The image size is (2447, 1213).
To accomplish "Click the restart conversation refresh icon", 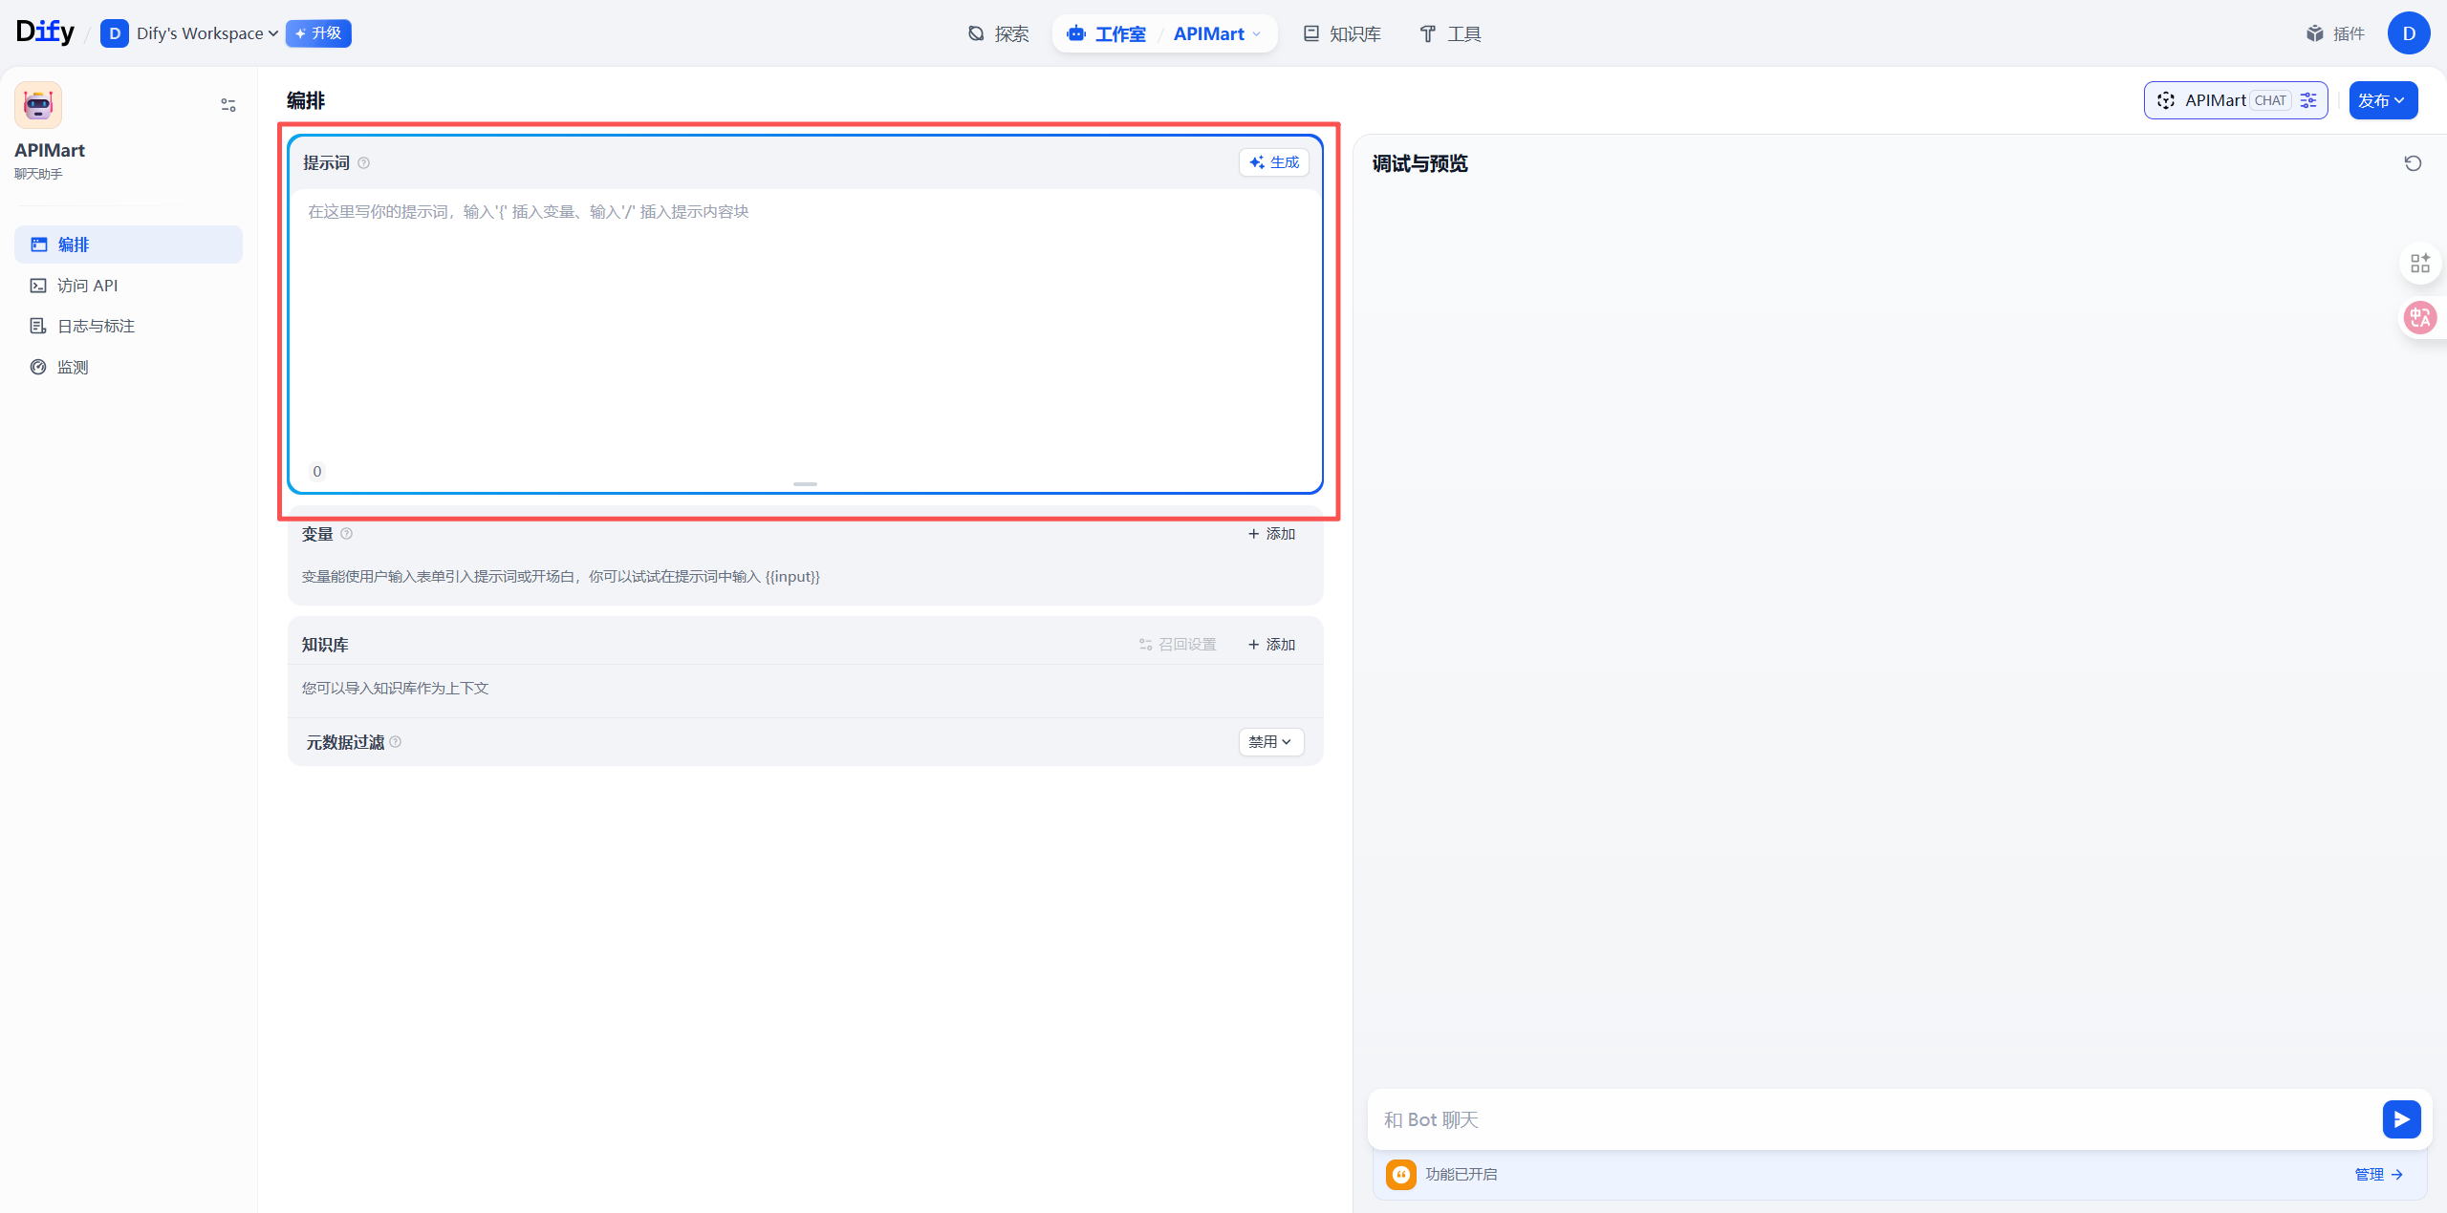I will point(2413,163).
